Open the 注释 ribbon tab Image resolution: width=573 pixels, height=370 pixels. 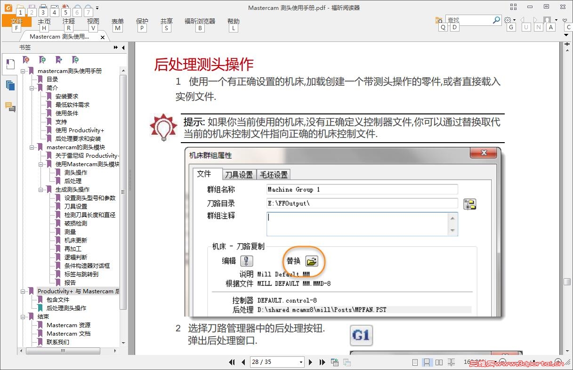(x=69, y=21)
